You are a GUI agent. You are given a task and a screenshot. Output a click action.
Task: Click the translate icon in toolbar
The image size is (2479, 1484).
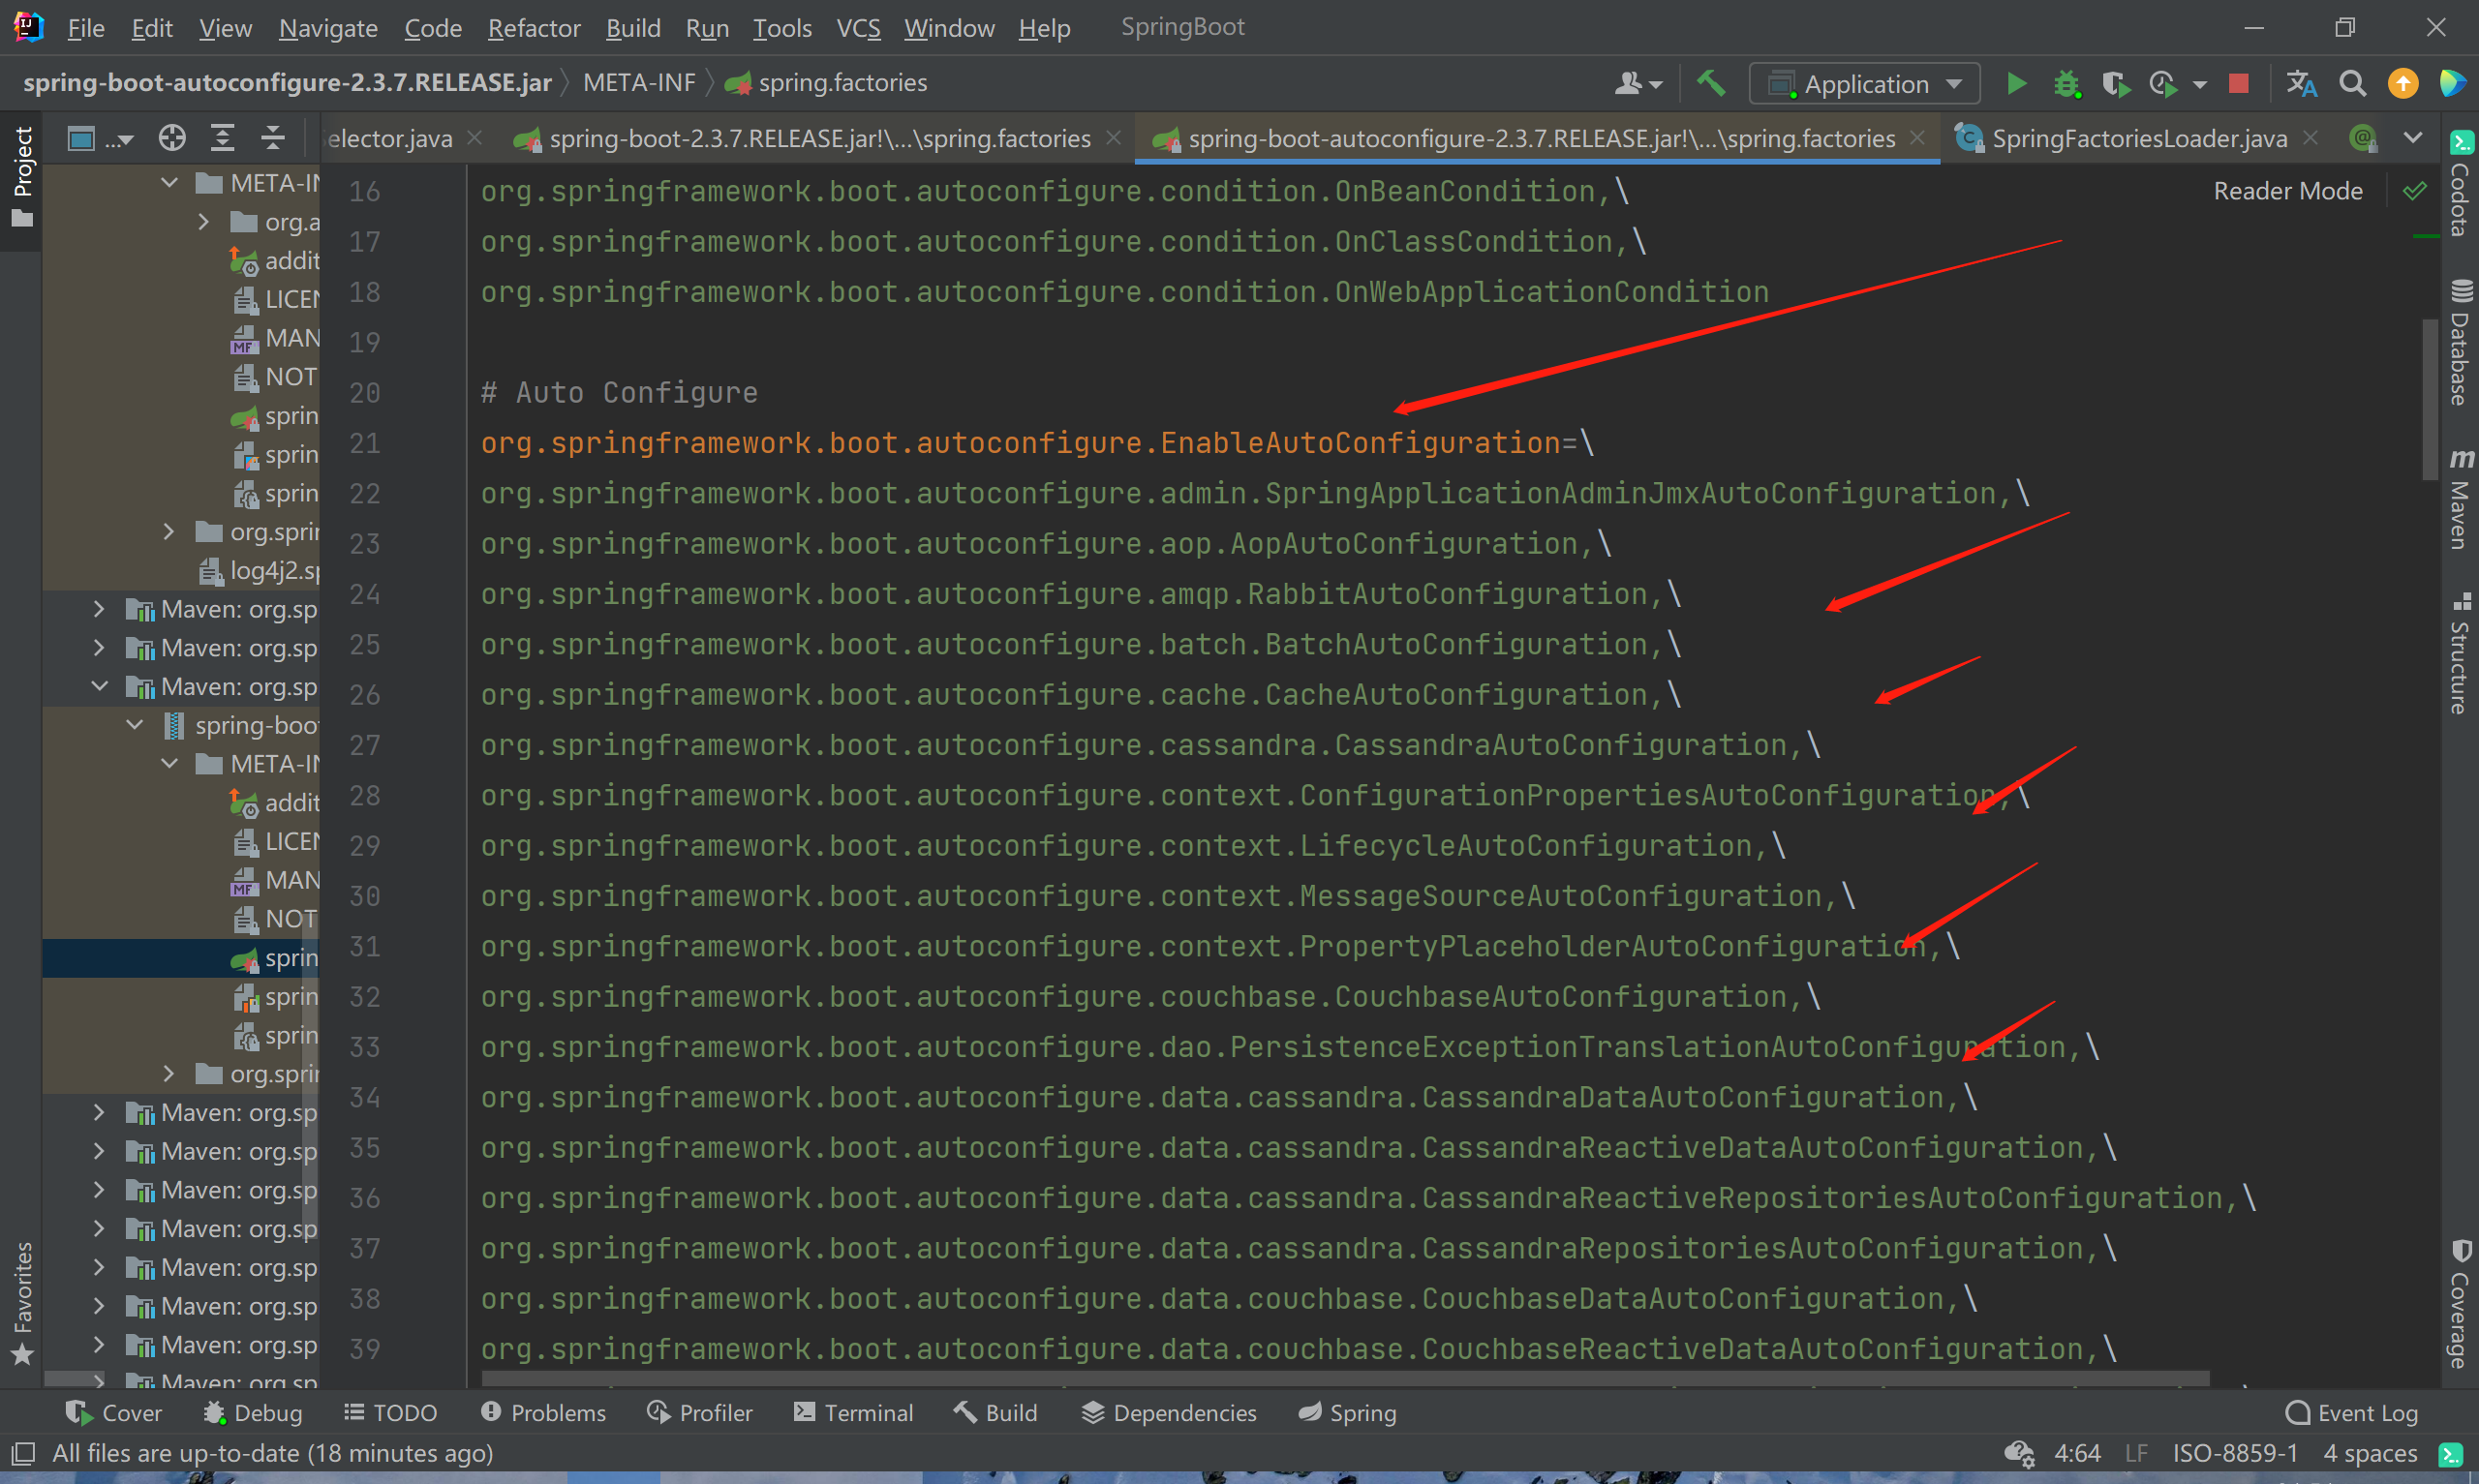pyautogui.click(x=2301, y=84)
